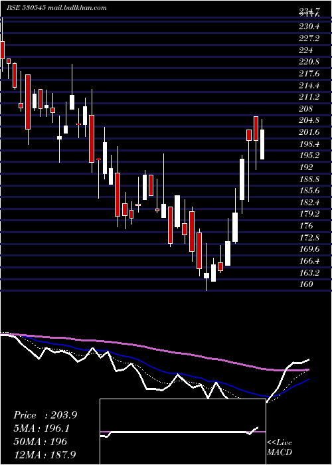The width and height of the screenshot is (332, 465).
Task: Click the '12MA : 187.9' readout
Action: pyautogui.click(x=45, y=454)
